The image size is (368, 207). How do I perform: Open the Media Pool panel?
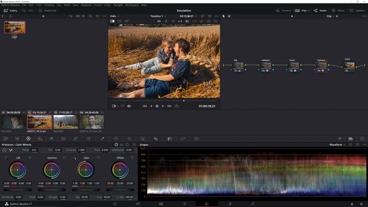tap(47, 10)
